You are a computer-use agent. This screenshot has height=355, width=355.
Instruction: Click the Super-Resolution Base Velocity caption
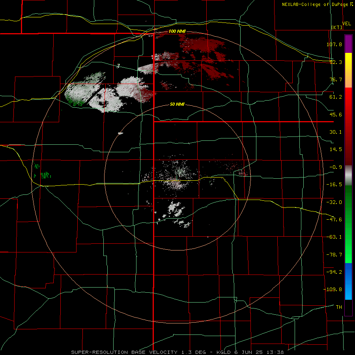click(177, 352)
